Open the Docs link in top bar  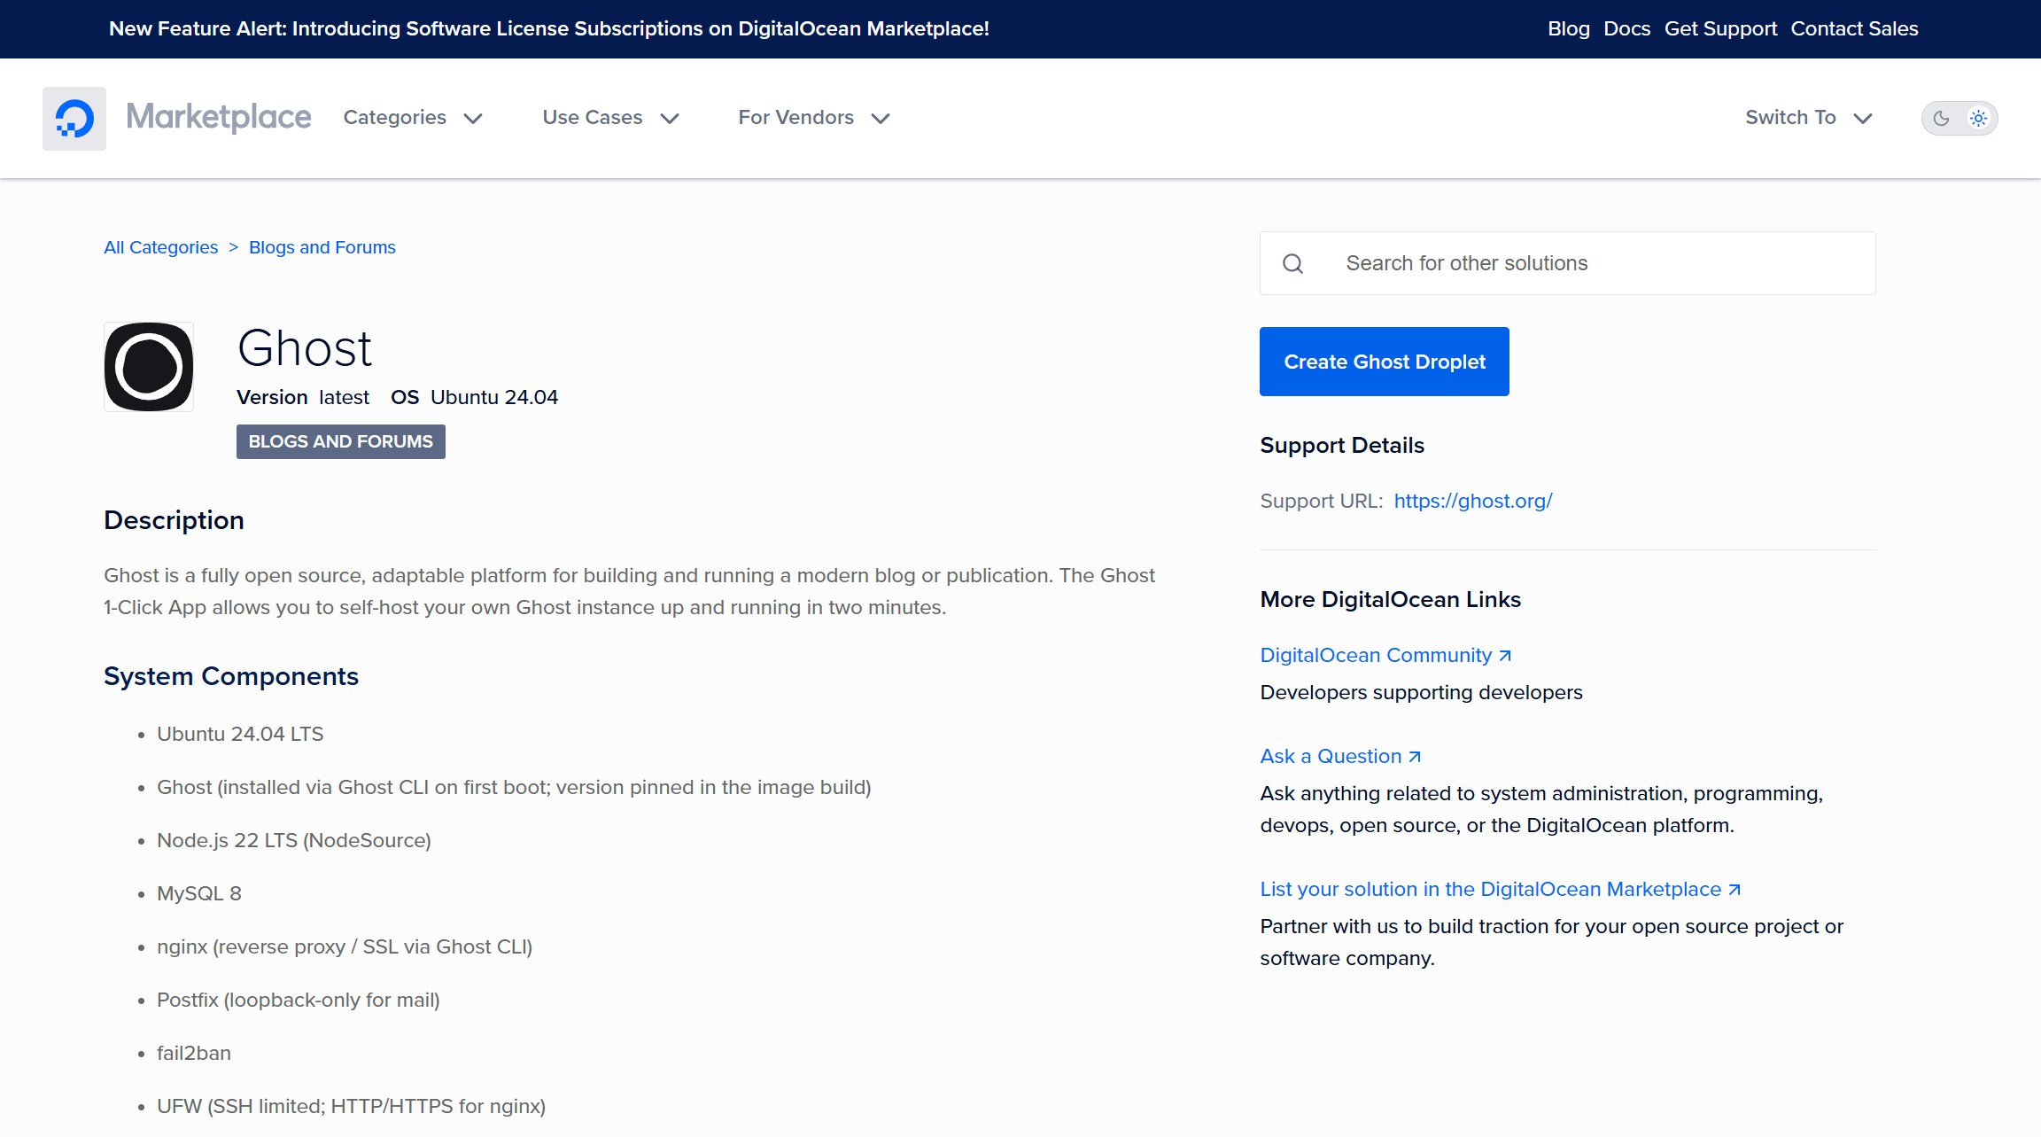click(x=1627, y=29)
